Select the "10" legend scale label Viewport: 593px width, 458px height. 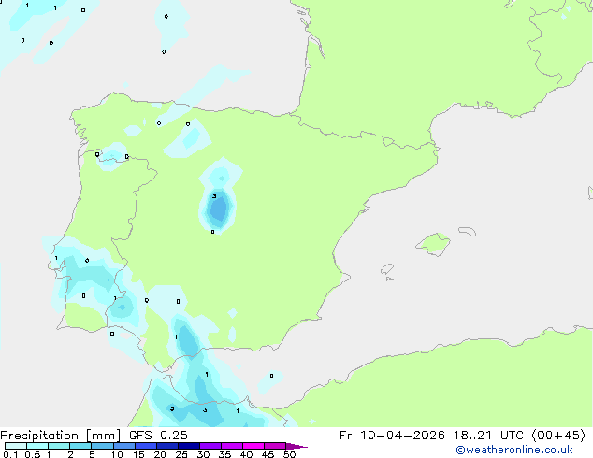point(117,454)
